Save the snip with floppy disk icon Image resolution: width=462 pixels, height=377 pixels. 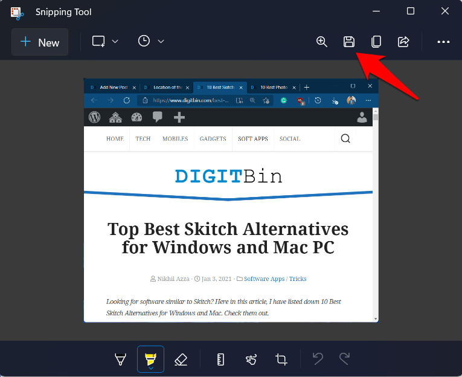349,42
